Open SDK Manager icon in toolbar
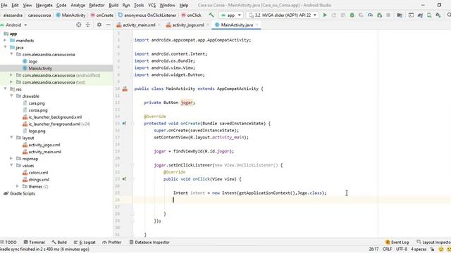The image size is (451, 253). pos(438,15)
